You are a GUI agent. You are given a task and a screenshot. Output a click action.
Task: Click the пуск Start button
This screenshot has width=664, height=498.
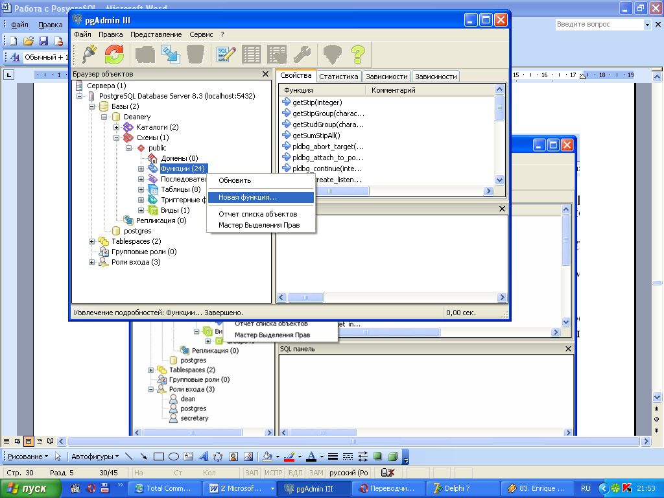[x=30, y=489]
